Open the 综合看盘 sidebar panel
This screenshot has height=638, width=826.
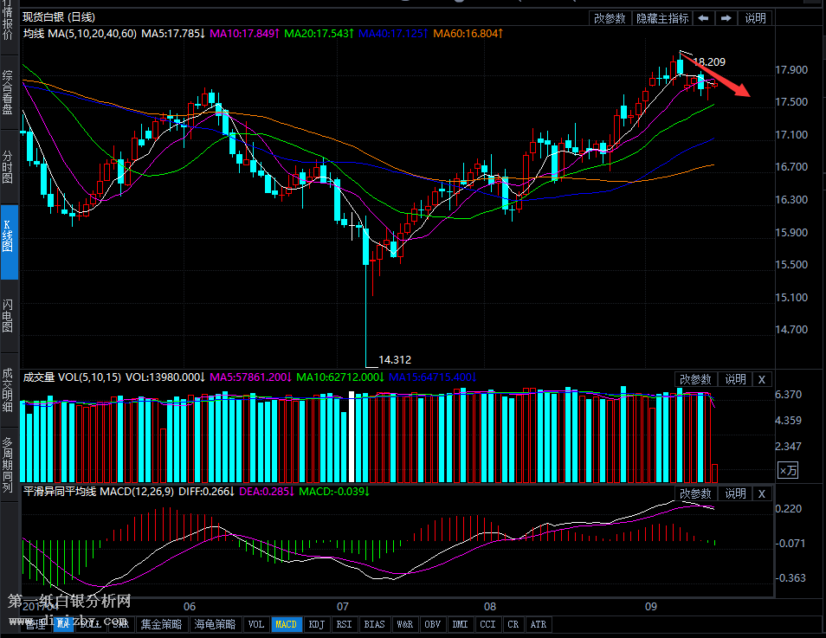8,93
